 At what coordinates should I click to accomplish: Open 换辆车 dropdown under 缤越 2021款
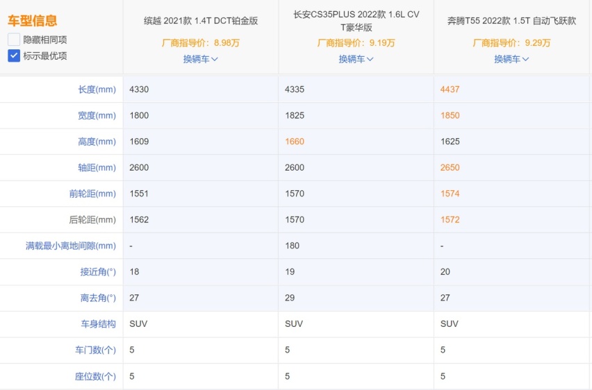(201, 59)
